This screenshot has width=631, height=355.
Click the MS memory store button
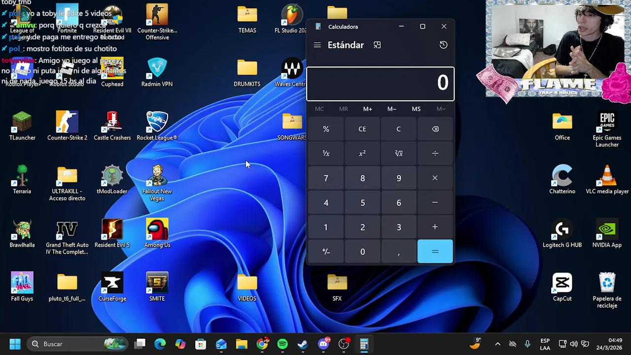click(x=416, y=109)
